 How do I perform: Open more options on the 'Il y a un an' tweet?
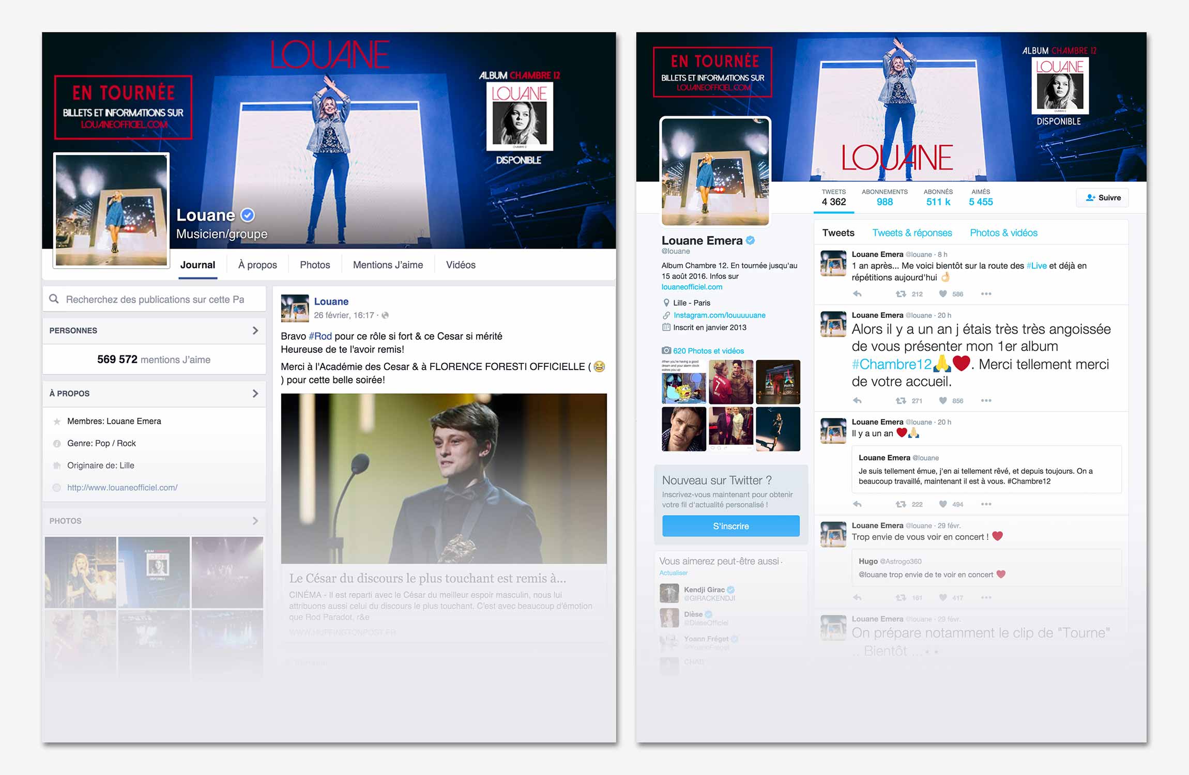coord(986,504)
